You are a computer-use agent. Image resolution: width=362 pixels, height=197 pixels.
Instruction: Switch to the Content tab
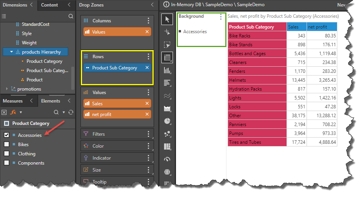(49, 5)
